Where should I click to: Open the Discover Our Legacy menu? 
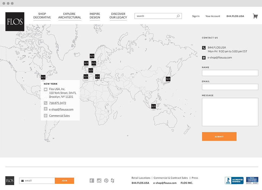[x=118, y=16]
